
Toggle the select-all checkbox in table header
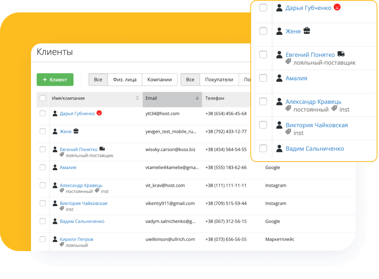(x=43, y=98)
